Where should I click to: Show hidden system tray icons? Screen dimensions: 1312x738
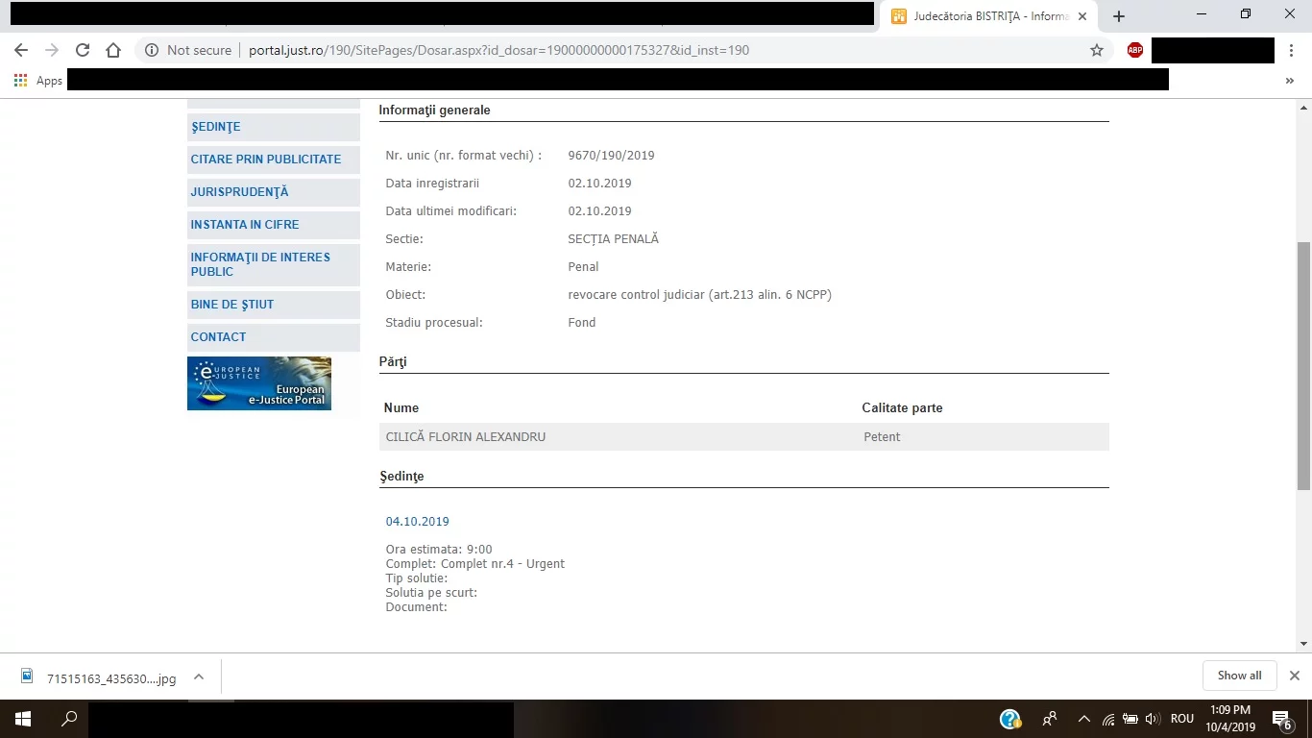(1084, 719)
